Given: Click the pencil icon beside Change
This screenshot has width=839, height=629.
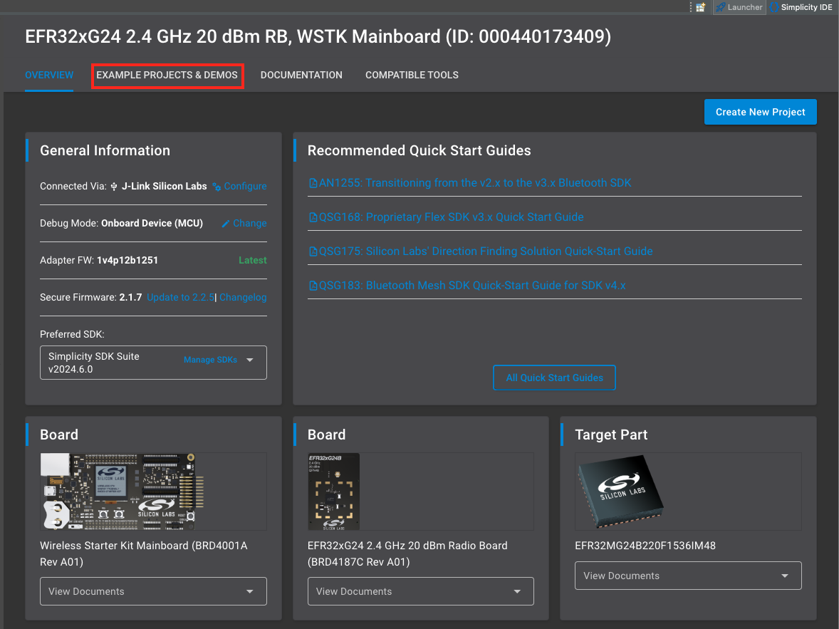Looking at the screenshot, I should coord(226,224).
